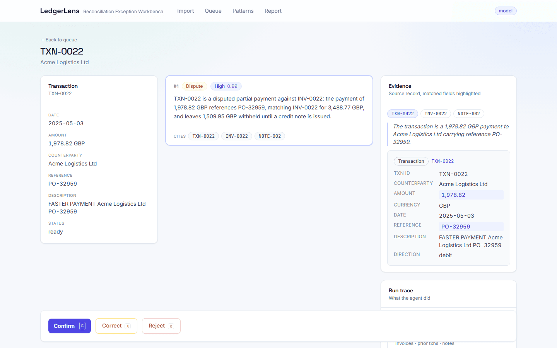Click the Run trace heading

pyautogui.click(x=401, y=290)
